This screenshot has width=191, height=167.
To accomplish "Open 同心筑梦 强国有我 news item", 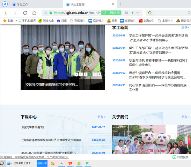I will [158, 87].
